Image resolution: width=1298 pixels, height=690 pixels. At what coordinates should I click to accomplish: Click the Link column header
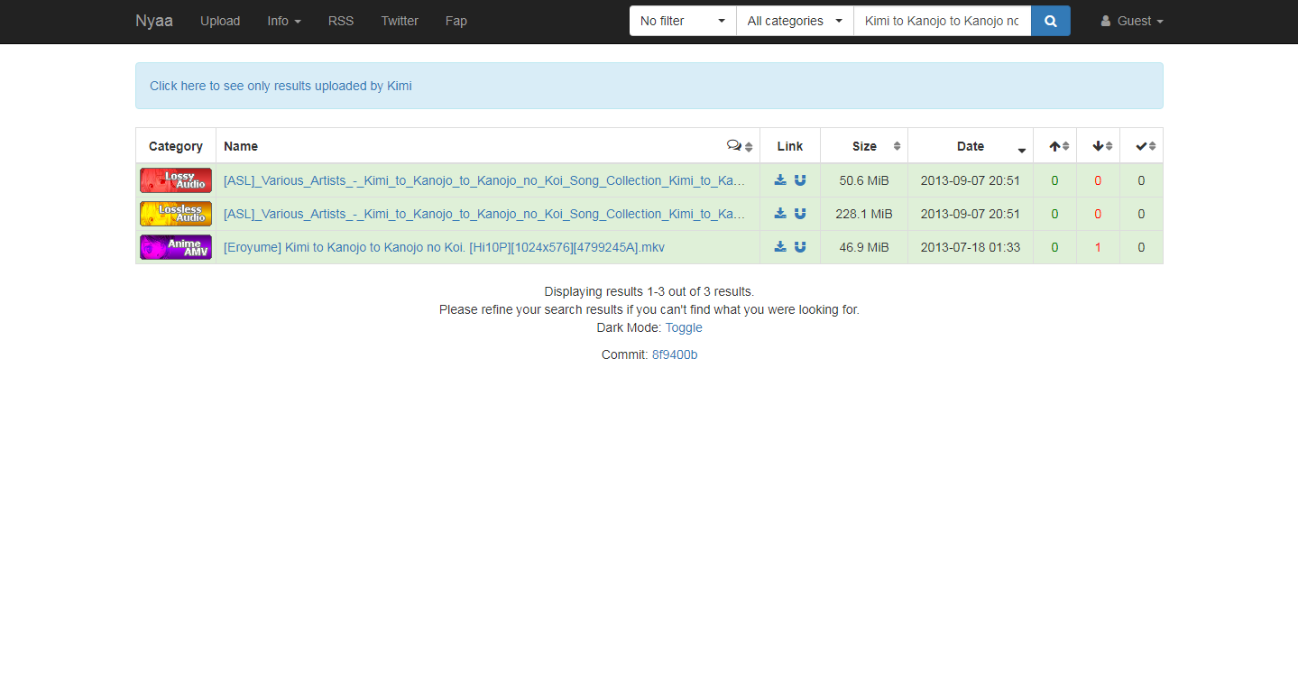[x=790, y=146]
